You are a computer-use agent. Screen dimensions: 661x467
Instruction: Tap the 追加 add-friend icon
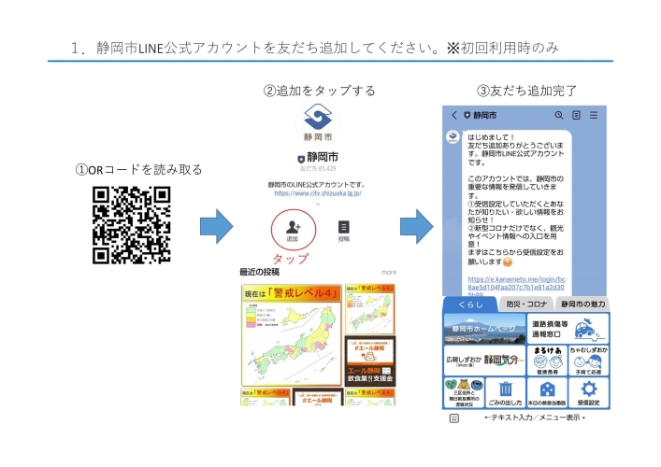pos(293,230)
